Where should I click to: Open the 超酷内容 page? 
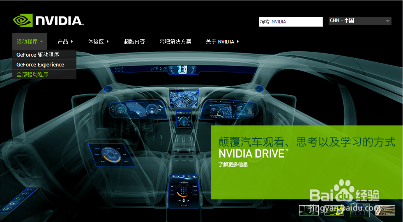(x=134, y=41)
